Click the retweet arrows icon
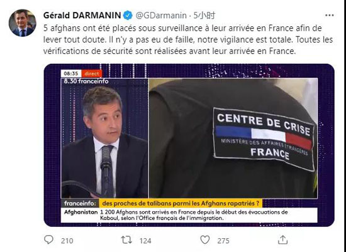 tap(126, 239)
